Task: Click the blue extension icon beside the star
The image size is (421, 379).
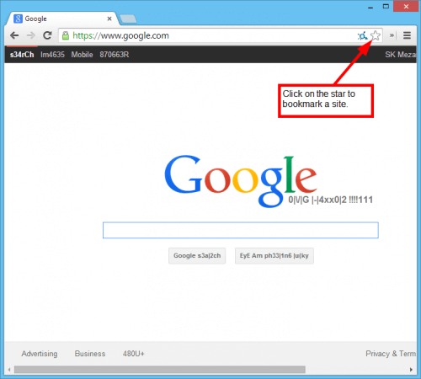Action: point(362,36)
